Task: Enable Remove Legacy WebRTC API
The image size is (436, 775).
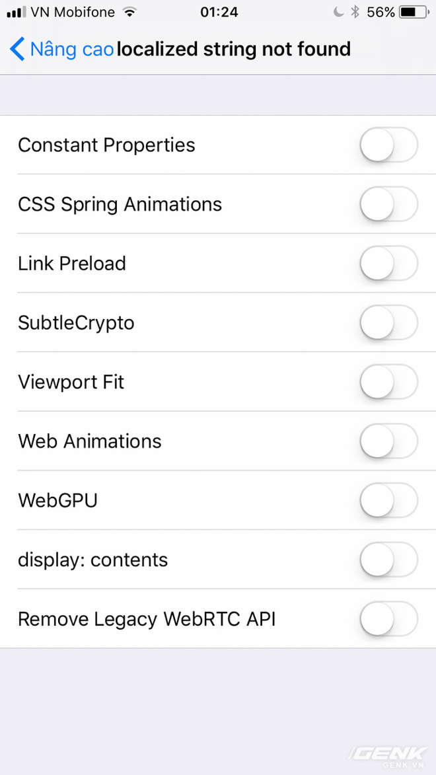Action: [388, 619]
